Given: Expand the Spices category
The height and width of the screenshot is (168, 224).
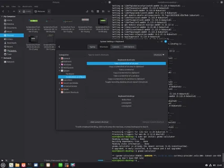Looking at the screenshot, I should coord(60,89).
